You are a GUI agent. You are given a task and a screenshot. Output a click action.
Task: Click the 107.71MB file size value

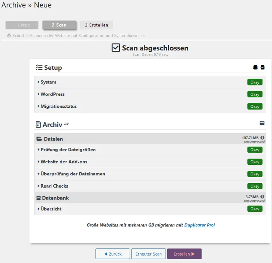[250, 138]
